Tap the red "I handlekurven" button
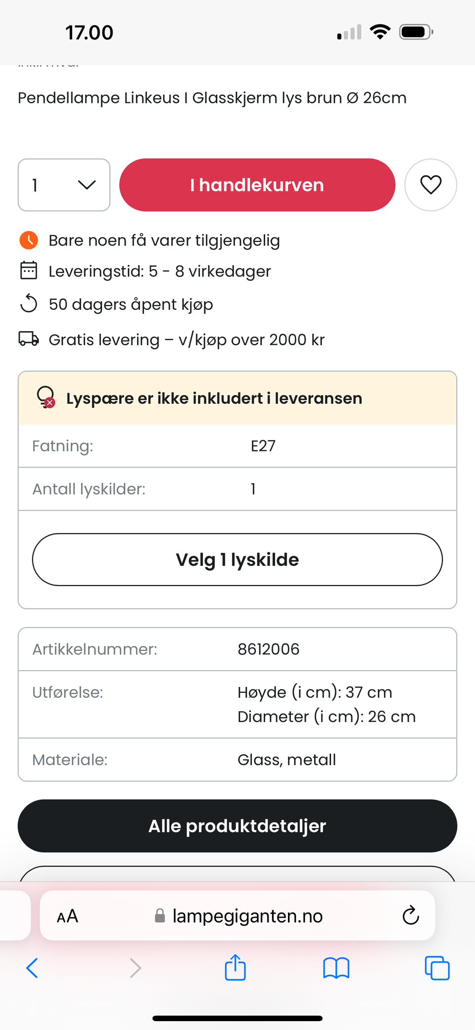Viewport: 475px width, 1030px height. 257,185
